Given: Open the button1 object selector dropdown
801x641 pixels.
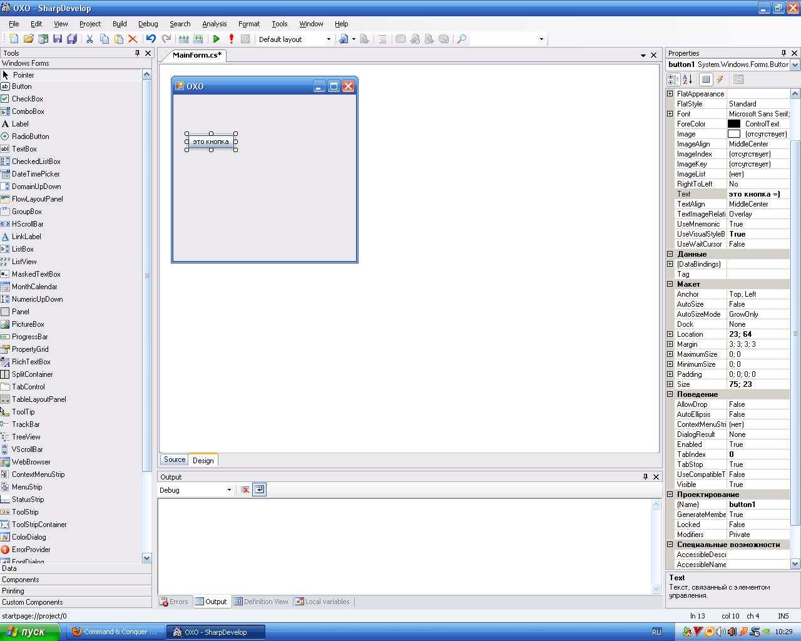Looking at the screenshot, I should [x=795, y=64].
